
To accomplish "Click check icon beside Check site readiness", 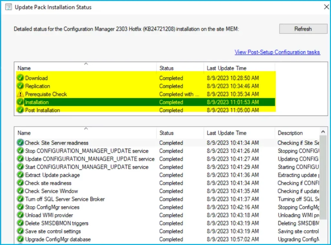I will (x=20, y=183).
